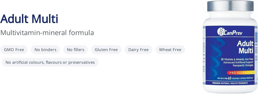The width and height of the screenshot is (258, 94).
Task: Select the No binders tag
Action: 45,50
